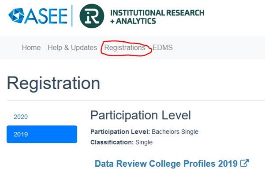Click the bold Classification label

click(112, 142)
